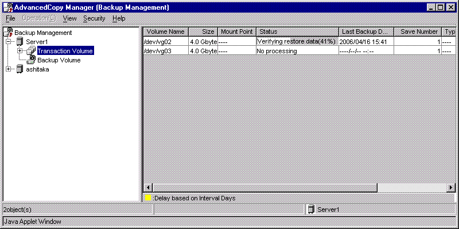Click Save Number cell of /dev/vg03
Image resolution: width=459 pixels, height=229 pixels.
click(x=418, y=51)
